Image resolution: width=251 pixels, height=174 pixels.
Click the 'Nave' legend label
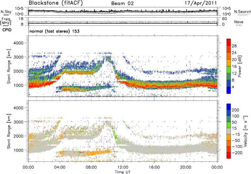click(238, 22)
